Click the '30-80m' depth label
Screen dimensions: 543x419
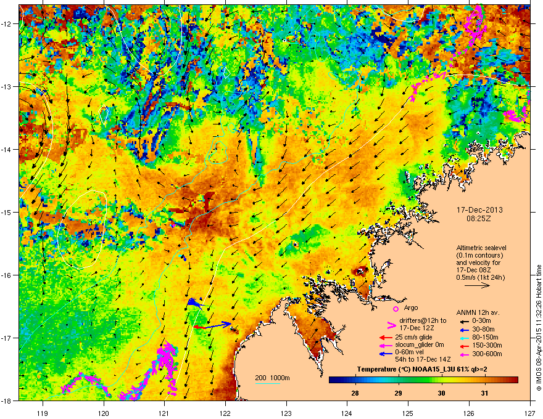[x=483, y=330]
